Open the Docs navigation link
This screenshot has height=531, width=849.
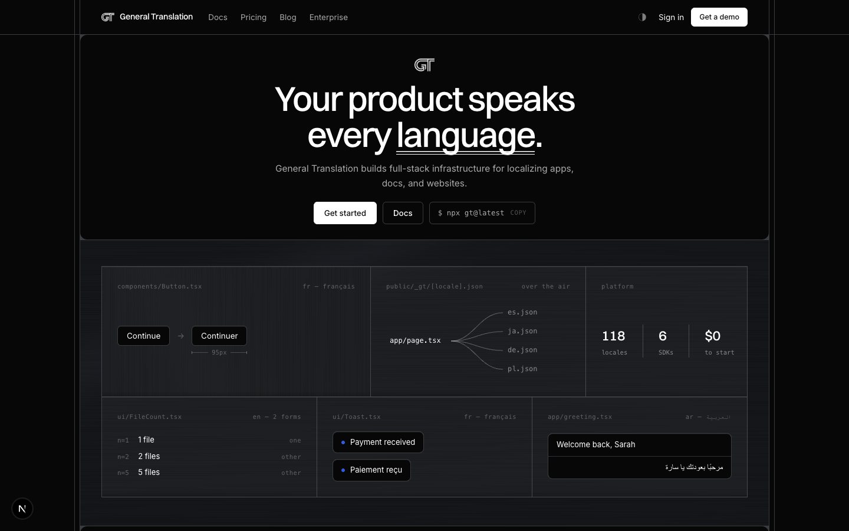coord(218,17)
